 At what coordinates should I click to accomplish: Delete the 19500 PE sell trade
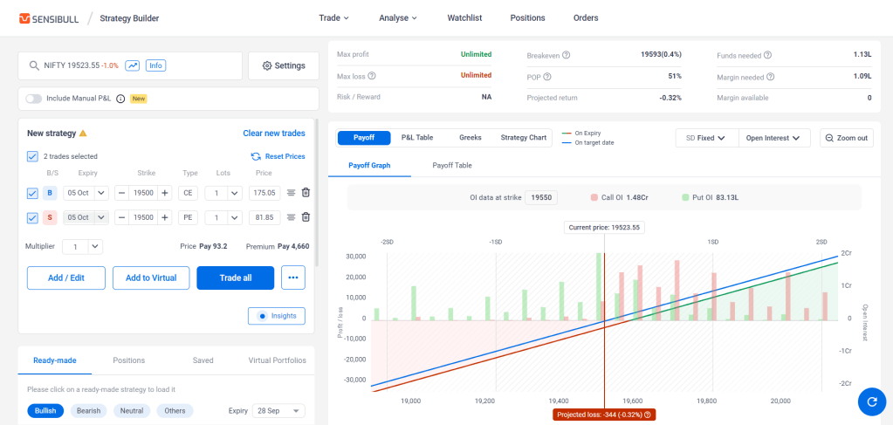tap(306, 217)
